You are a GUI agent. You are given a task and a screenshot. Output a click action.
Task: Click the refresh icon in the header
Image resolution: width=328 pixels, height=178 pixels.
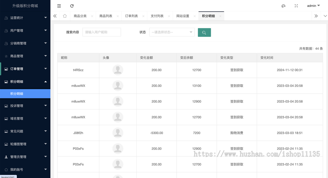point(72,6)
